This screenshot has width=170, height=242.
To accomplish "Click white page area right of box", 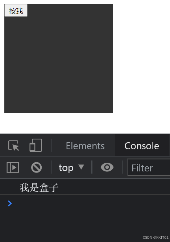I will point(141,59).
